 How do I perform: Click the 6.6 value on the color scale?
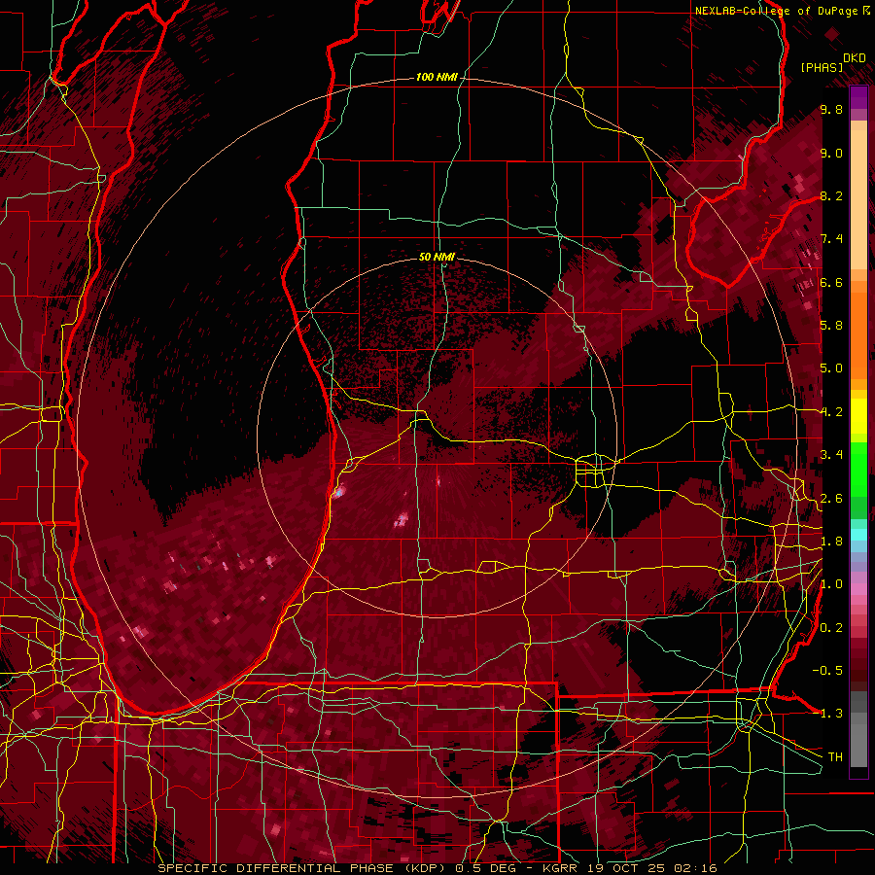831,282
